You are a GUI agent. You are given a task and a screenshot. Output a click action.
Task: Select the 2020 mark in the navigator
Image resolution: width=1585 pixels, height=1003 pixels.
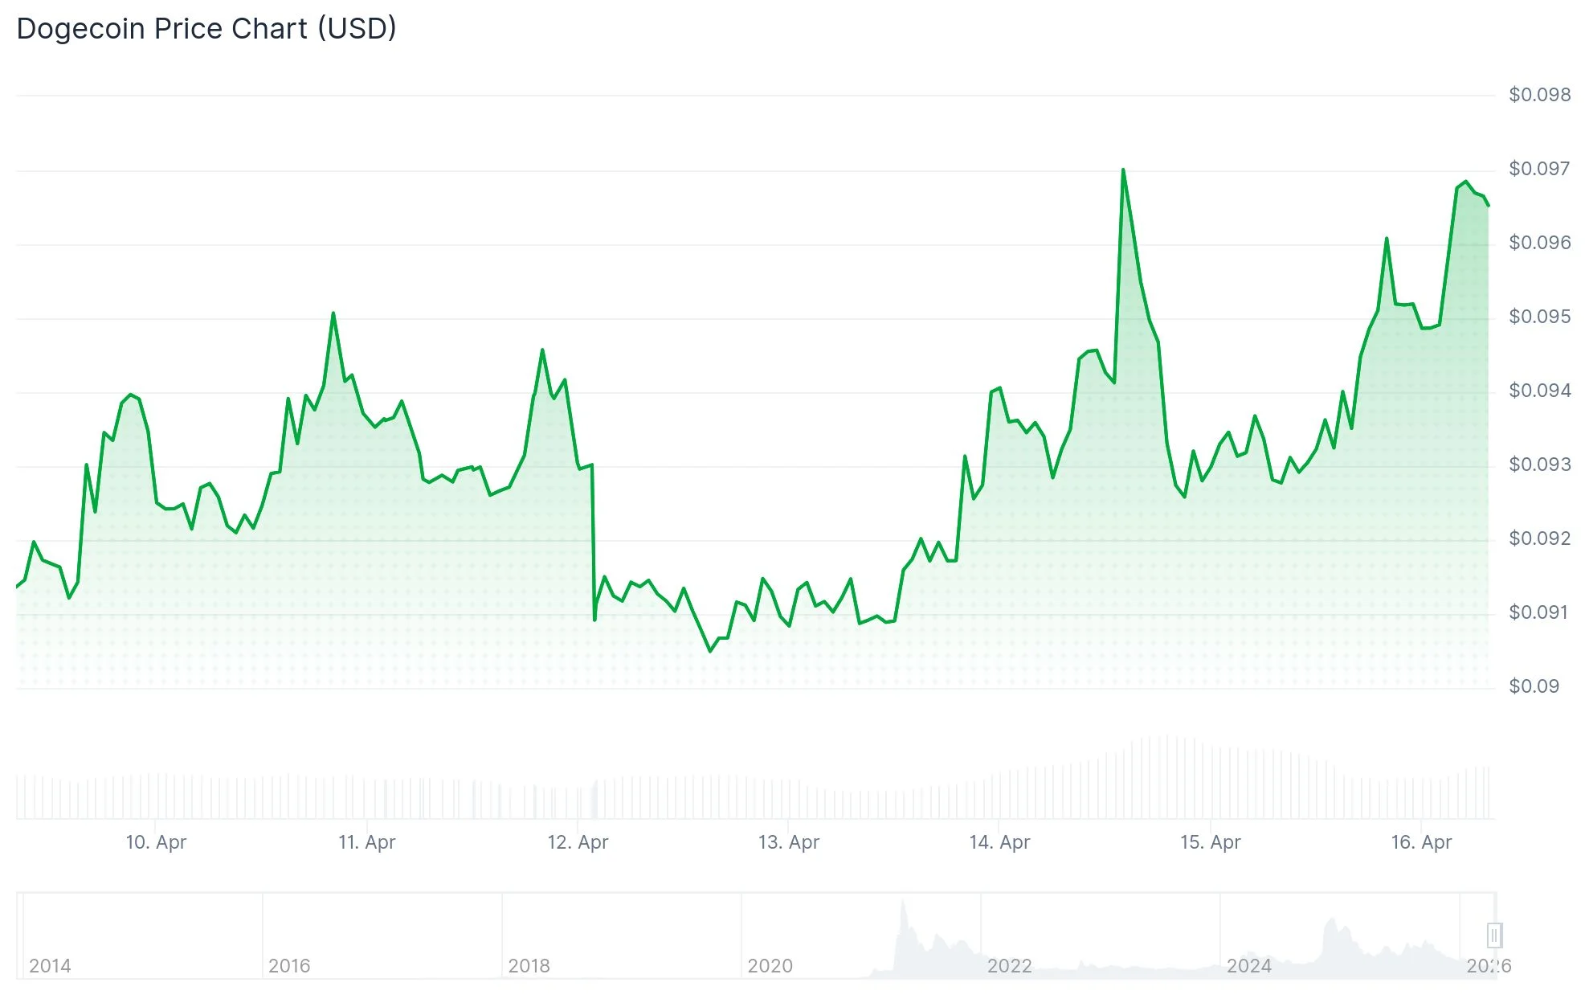coord(770,965)
